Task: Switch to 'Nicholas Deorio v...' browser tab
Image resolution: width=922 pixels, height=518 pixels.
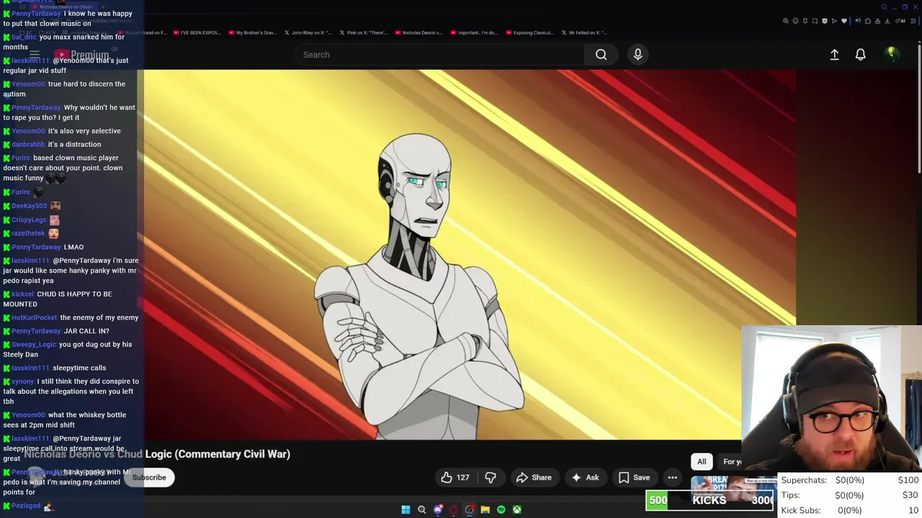Action: click(x=419, y=32)
